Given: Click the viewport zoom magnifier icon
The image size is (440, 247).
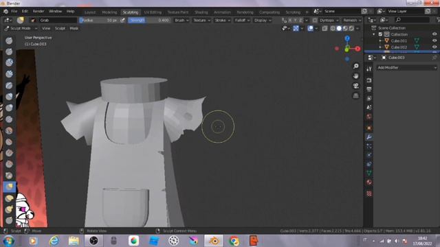Looking at the screenshot, I should 356,66.
